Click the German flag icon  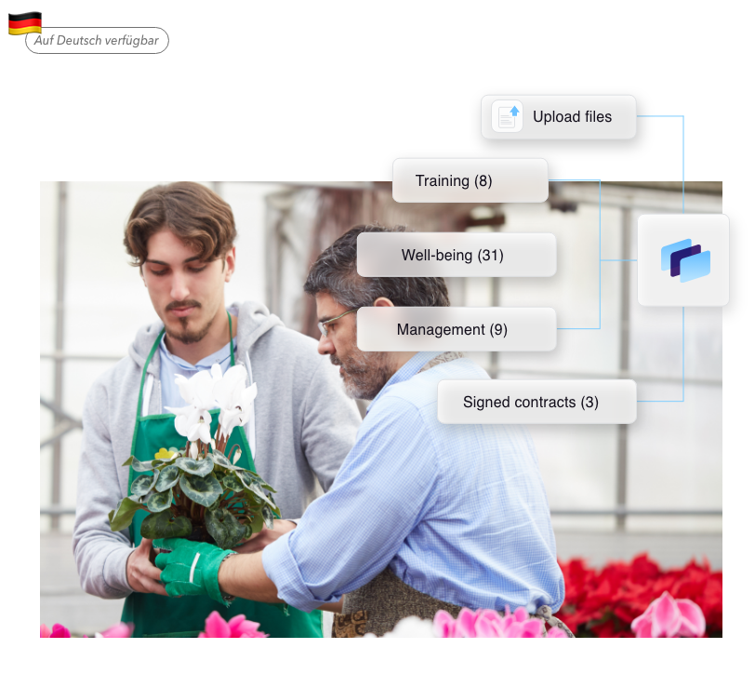tap(25, 22)
